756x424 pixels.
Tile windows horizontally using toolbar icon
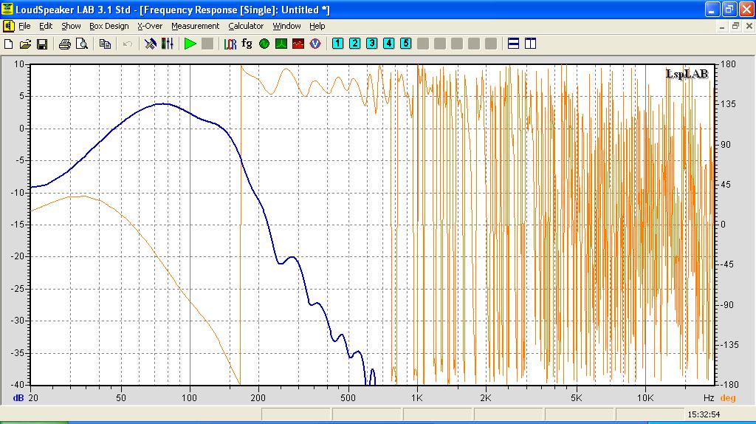[x=513, y=44]
